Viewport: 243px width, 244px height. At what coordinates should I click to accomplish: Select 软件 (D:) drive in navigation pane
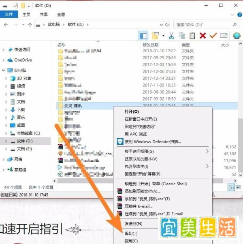coord(25,141)
